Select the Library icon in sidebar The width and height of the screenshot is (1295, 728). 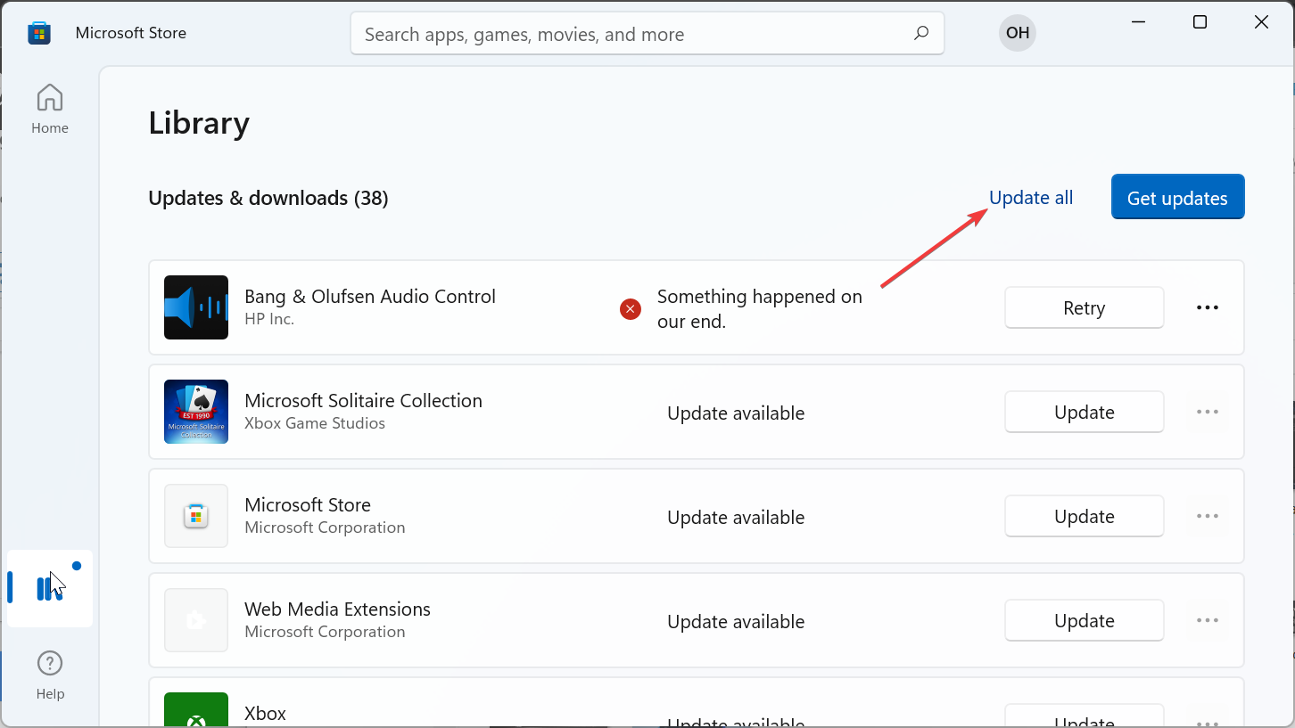[49, 588]
